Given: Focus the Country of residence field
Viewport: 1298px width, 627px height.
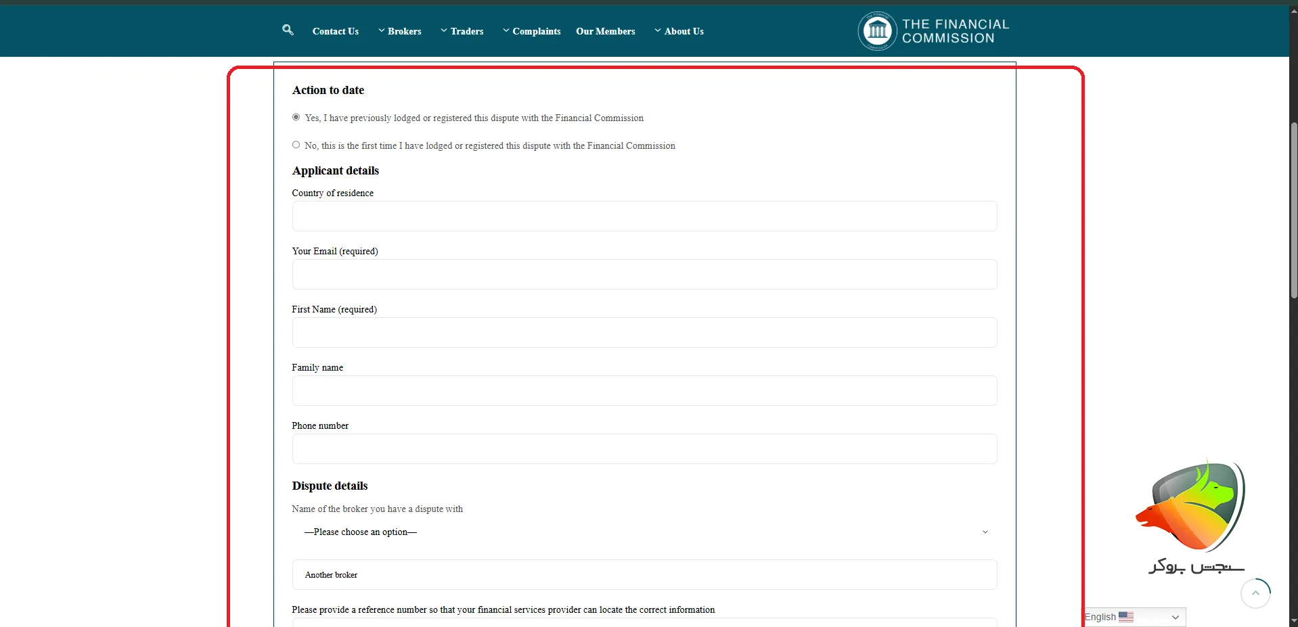Looking at the screenshot, I should pyautogui.click(x=644, y=216).
